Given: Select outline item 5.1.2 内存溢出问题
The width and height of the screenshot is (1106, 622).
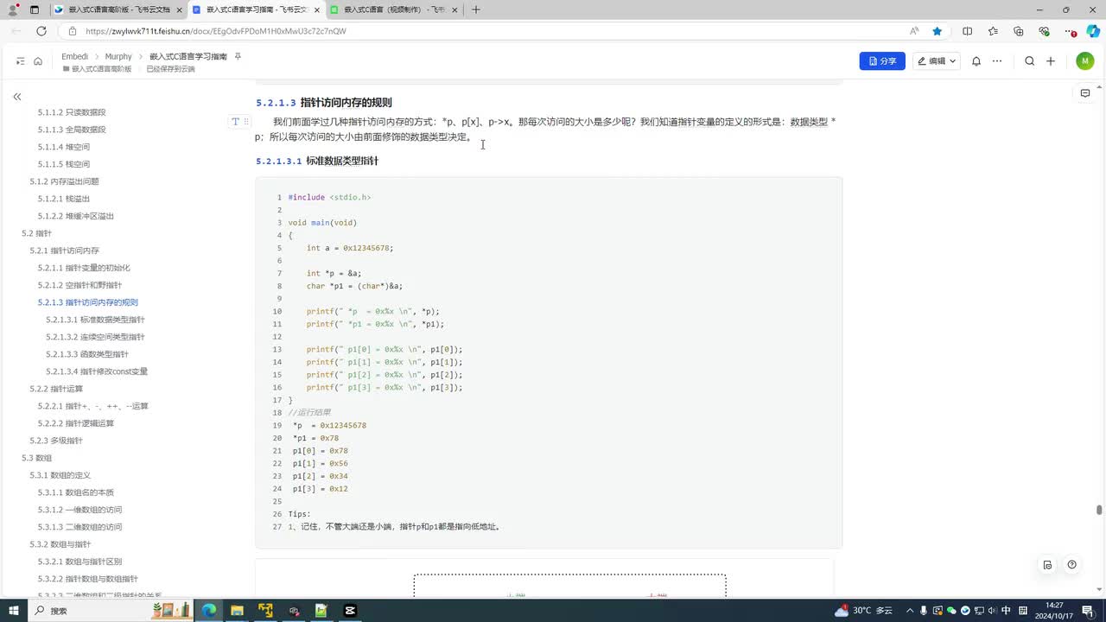Looking at the screenshot, I should pos(64,181).
